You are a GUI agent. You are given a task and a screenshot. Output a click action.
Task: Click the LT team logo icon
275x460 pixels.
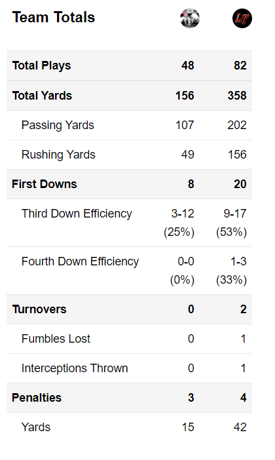tap(242, 18)
